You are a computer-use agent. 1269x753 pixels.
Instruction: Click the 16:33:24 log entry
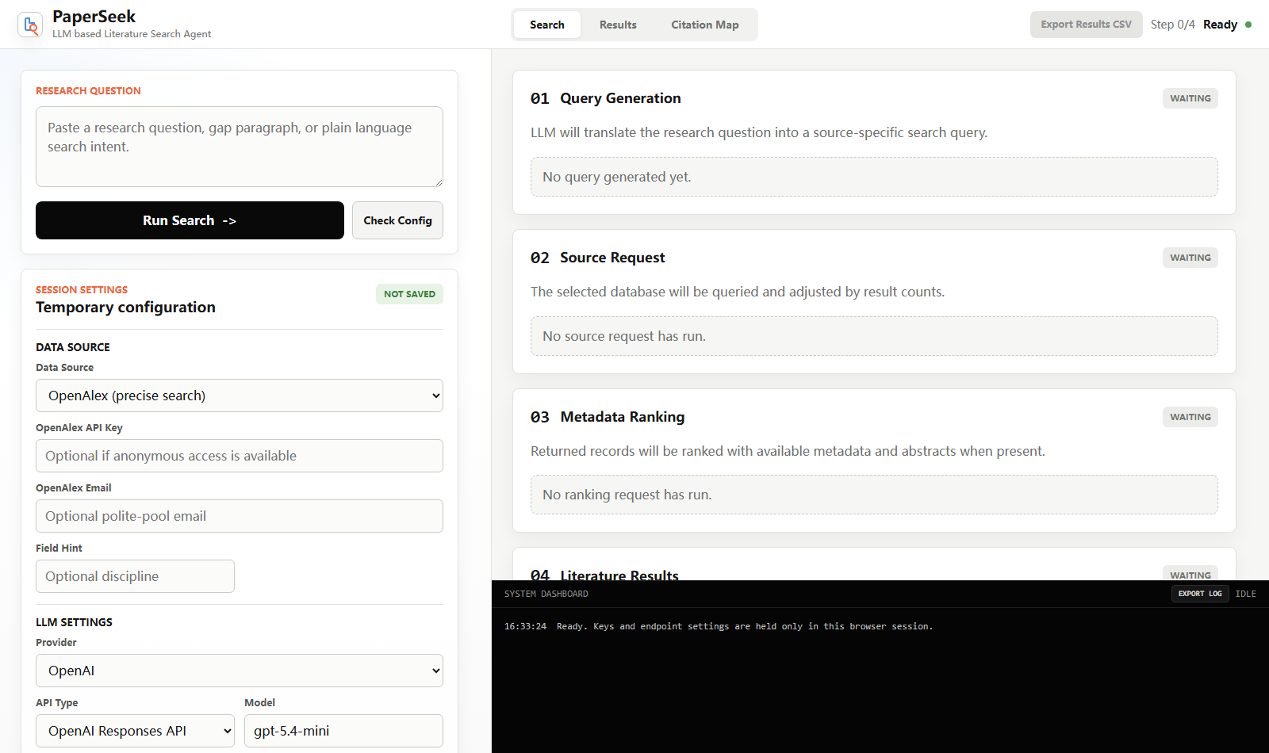point(719,626)
